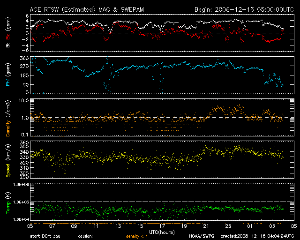The image size is (300, 240).
Task: Click the white 'Bt' axis label
Action: 8,45
